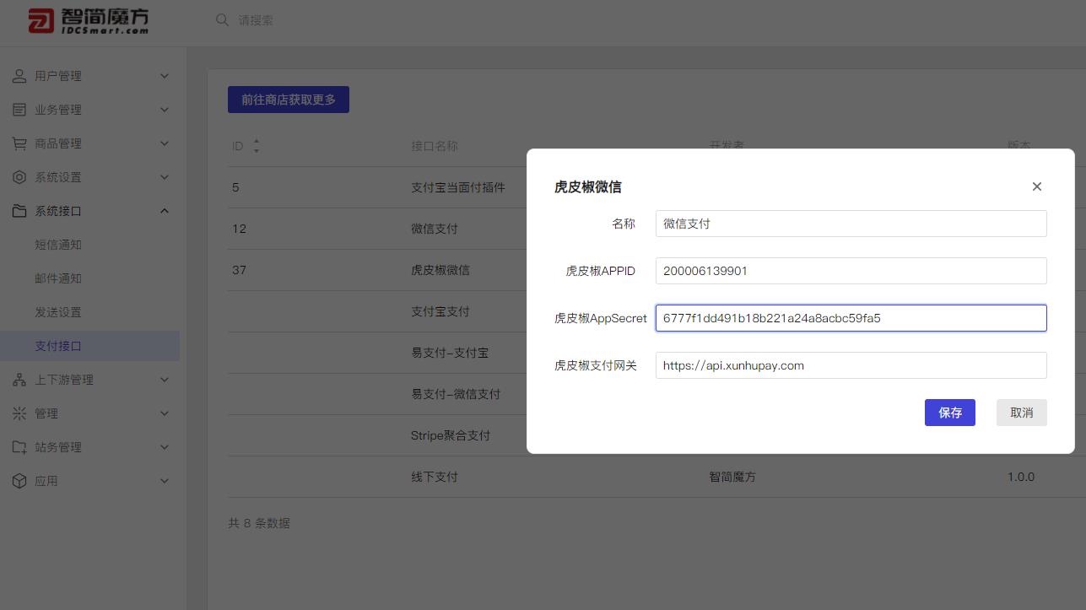Click the 业务管理 list icon in sidebar

[x=19, y=110]
